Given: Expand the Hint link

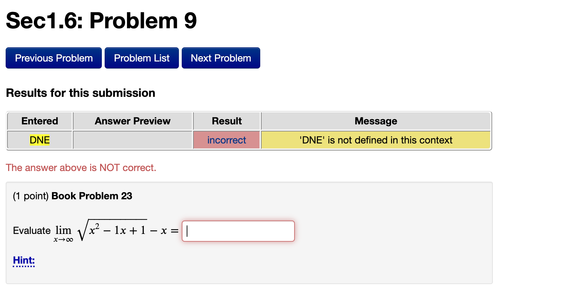Looking at the screenshot, I should click(23, 260).
